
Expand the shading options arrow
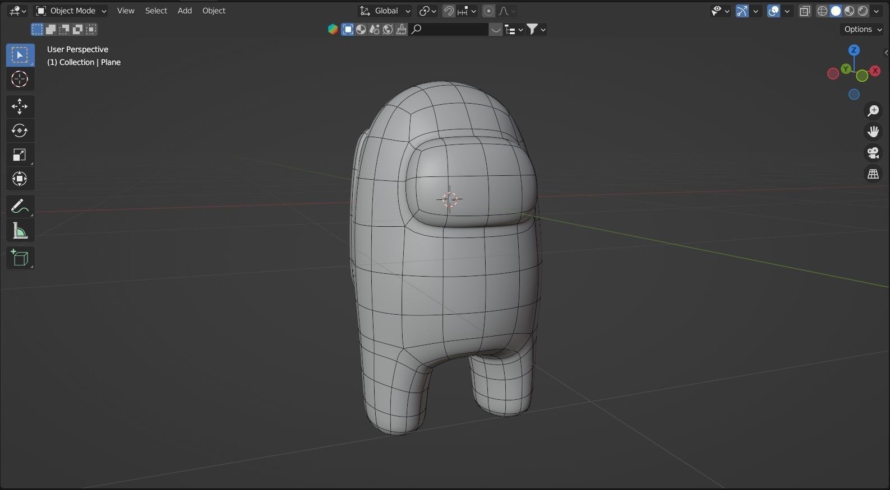pyautogui.click(x=877, y=11)
